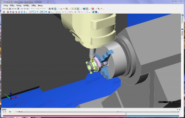Select the fourth view cube icon
Image resolution: width=185 pixels, height=118 pixels.
pos(16,12)
